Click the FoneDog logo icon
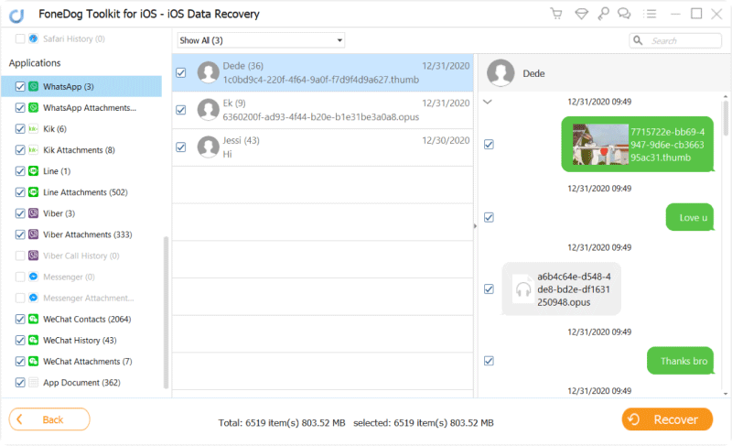This screenshot has width=732, height=446. pos(16,16)
